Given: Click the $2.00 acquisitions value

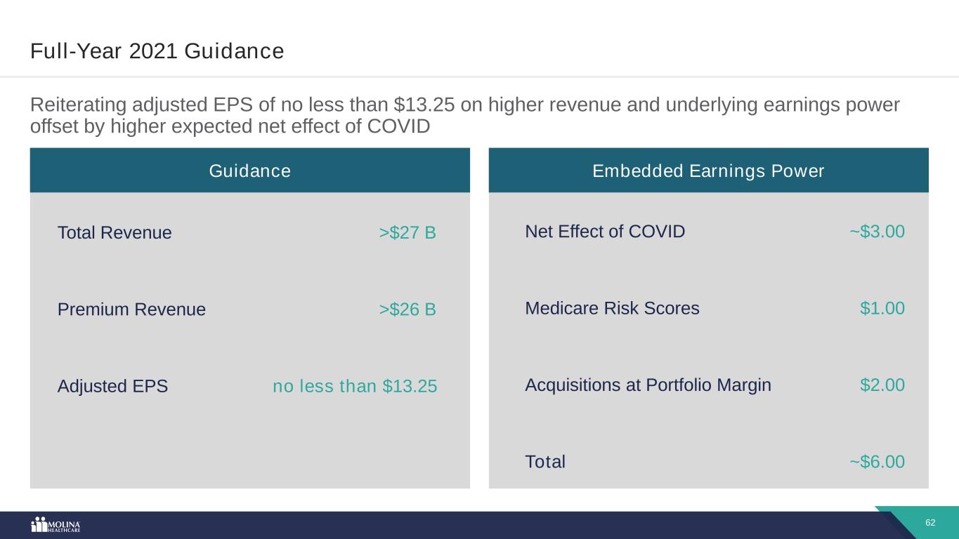Looking at the screenshot, I should pos(882,385).
